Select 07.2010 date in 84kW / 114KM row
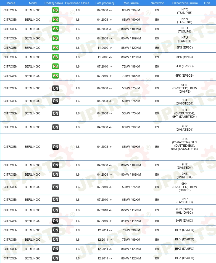 [x=104, y=221]
